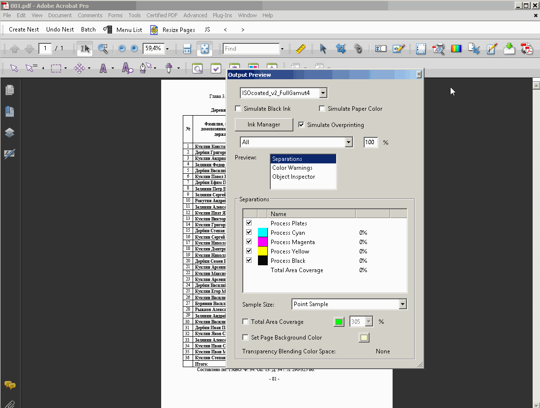Open the Layers panel in sidebar
This screenshot has height=408, width=540.
point(10,132)
